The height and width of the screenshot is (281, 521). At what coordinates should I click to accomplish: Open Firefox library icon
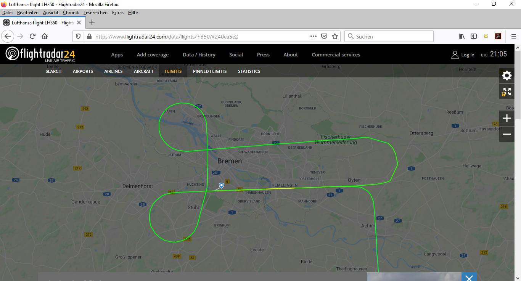point(462,36)
